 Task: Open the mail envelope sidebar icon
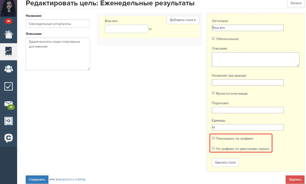click(8, 104)
